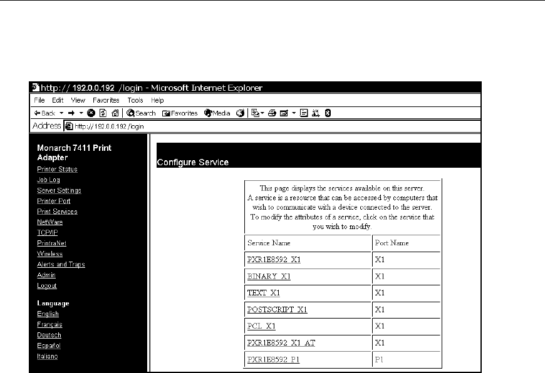Viewport: 545px width, 373px height.
Task: Open the Print Services link
Action: (x=57, y=212)
